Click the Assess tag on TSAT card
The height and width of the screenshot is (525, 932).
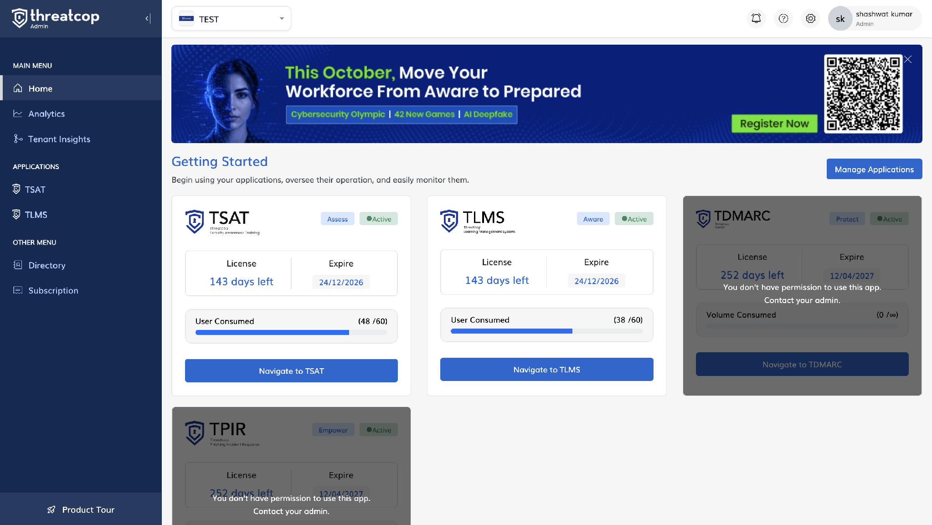pyautogui.click(x=337, y=219)
